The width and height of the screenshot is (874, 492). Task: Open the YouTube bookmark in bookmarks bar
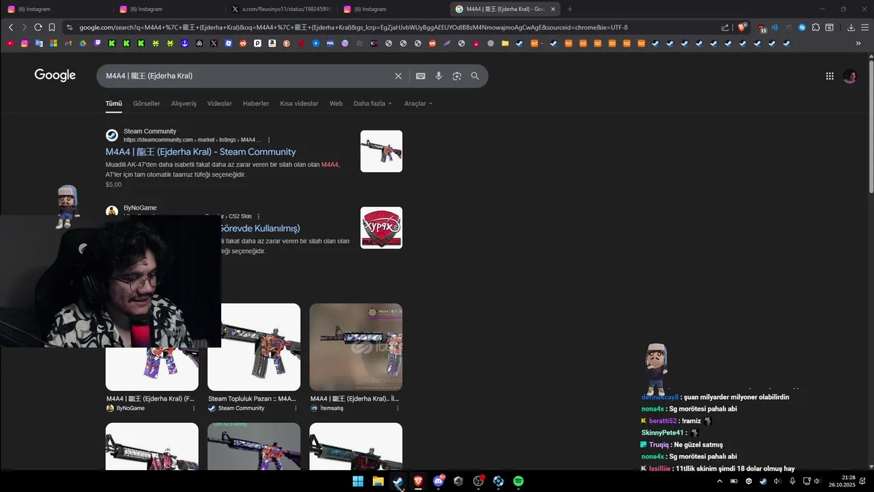click(10, 43)
